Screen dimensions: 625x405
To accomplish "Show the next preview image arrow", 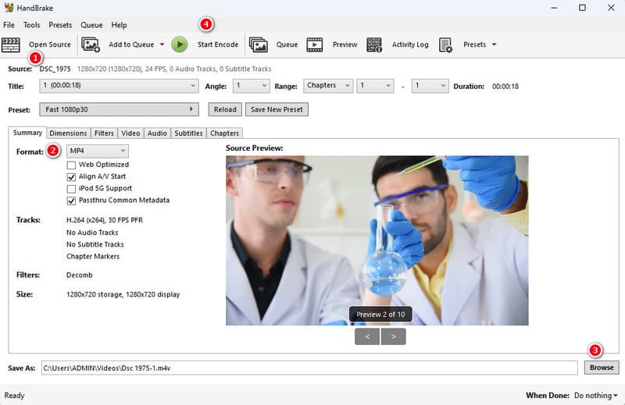I will pos(394,336).
